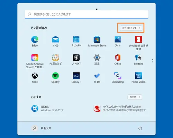The height and width of the screenshot is (138, 173).
Task: Open the power options button
Action: [x=140, y=128]
